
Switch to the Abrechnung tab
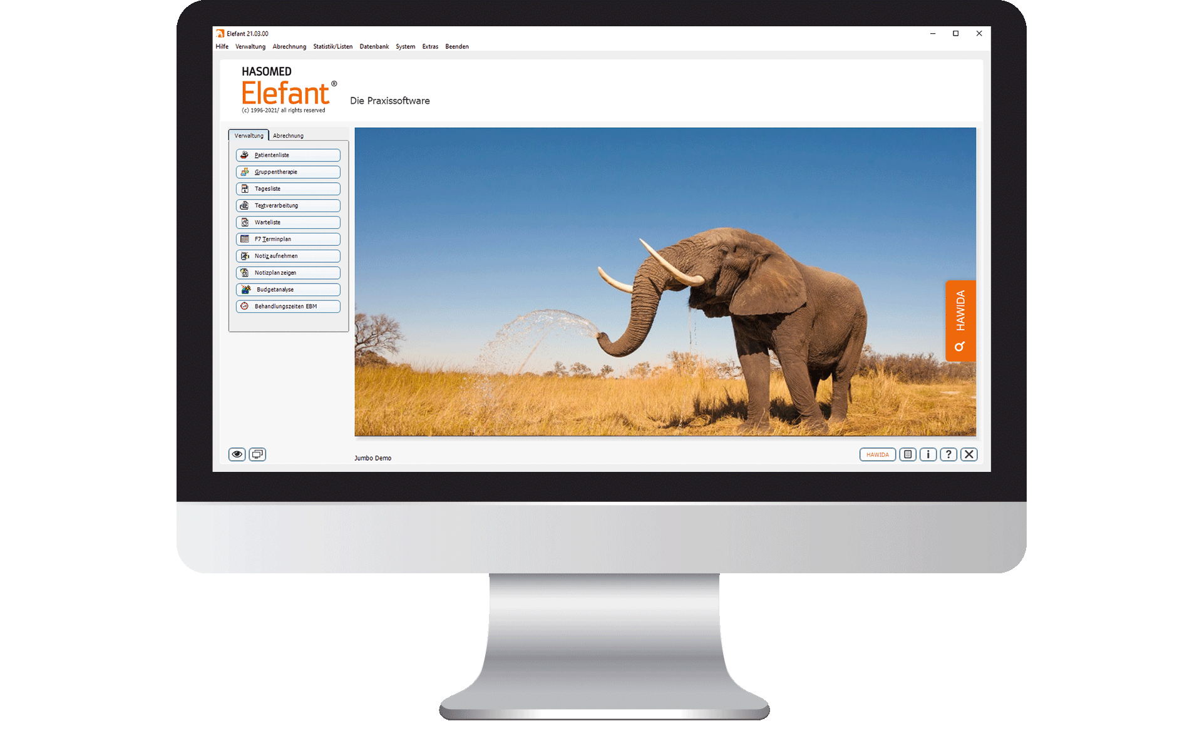tap(288, 136)
